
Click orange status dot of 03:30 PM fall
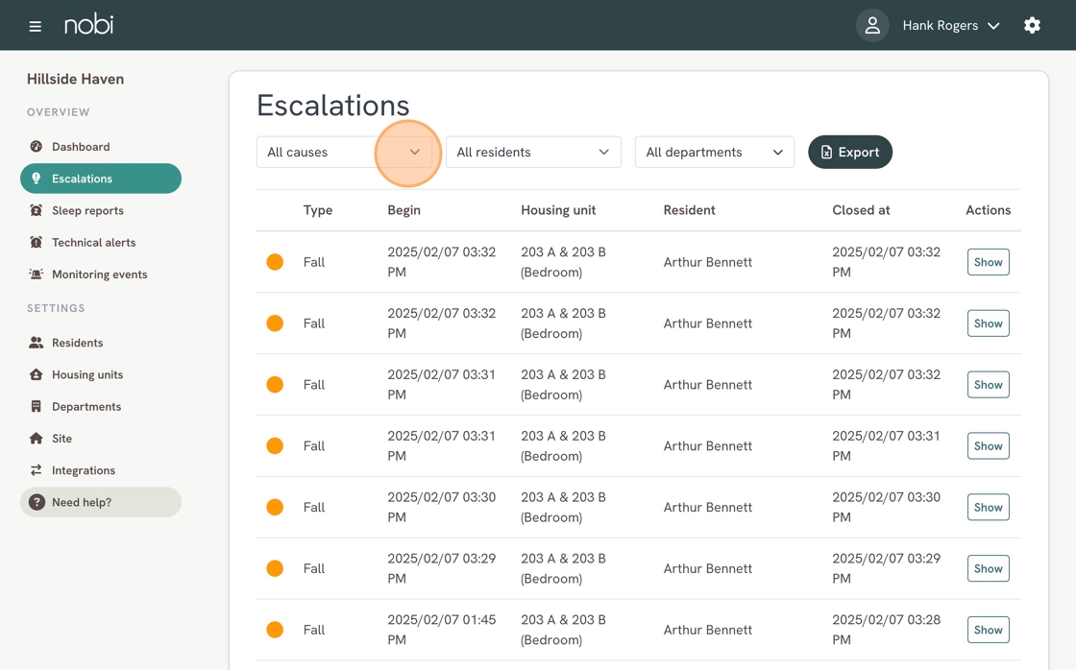tap(275, 507)
